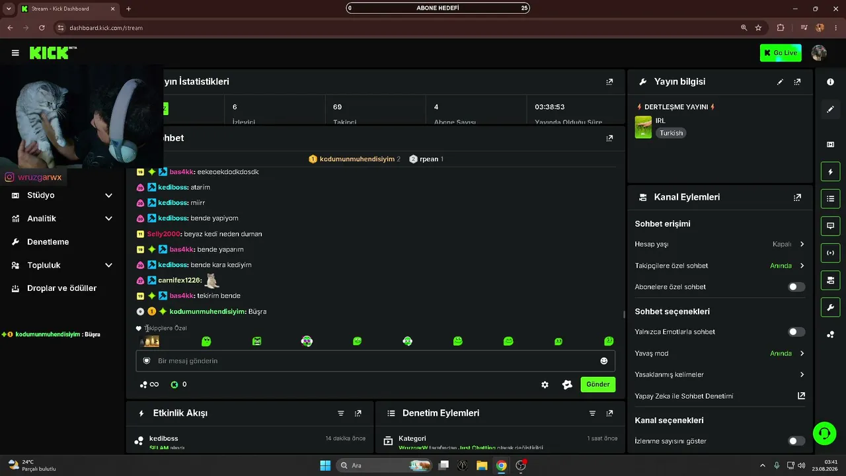Filter the Denetim Eylemleri list

[592, 413]
